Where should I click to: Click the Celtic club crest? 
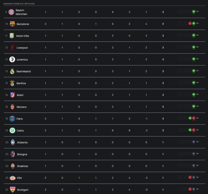12,130
